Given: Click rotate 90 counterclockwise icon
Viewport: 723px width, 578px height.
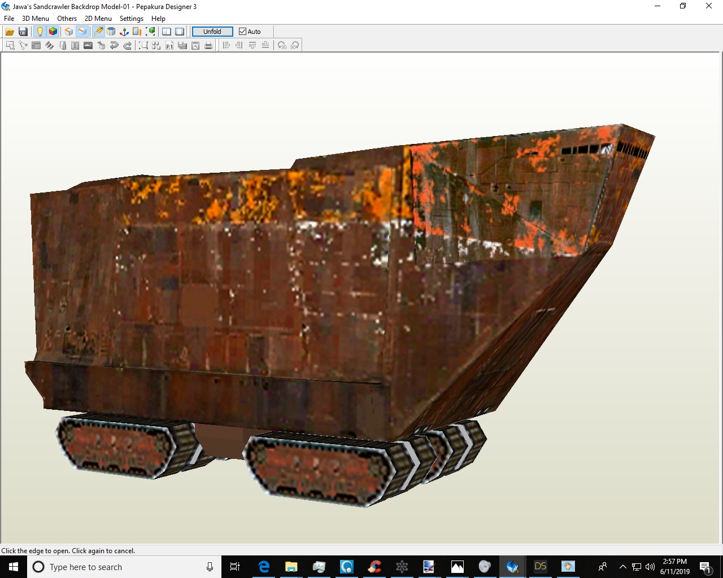Looking at the screenshot, I should (x=281, y=45).
